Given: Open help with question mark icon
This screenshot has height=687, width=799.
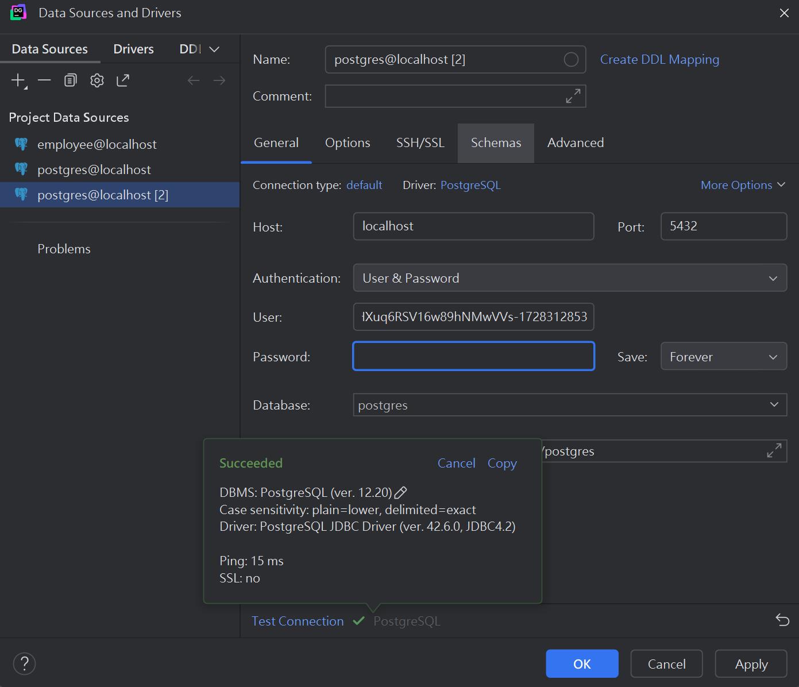Looking at the screenshot, I should pyautogui.click(x=24, y=663).
